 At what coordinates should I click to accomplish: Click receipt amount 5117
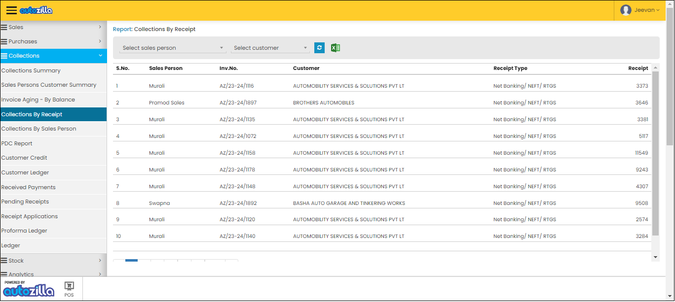pyautogui.click(x=643, y=136)
